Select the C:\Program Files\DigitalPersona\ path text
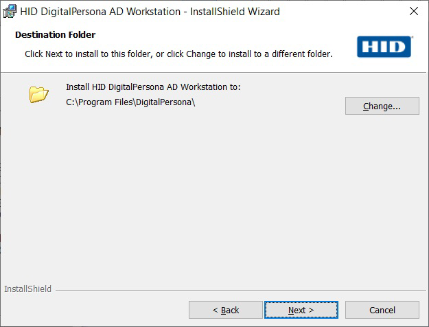This screenshot has height=327, width=429. 130,102
